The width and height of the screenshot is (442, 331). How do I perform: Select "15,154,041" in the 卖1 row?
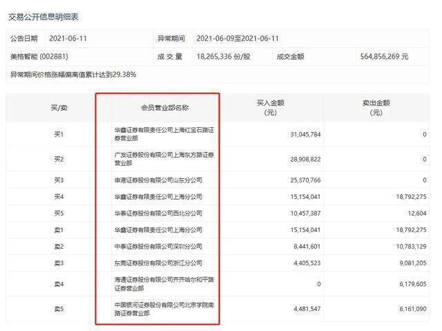coord(305,230)
